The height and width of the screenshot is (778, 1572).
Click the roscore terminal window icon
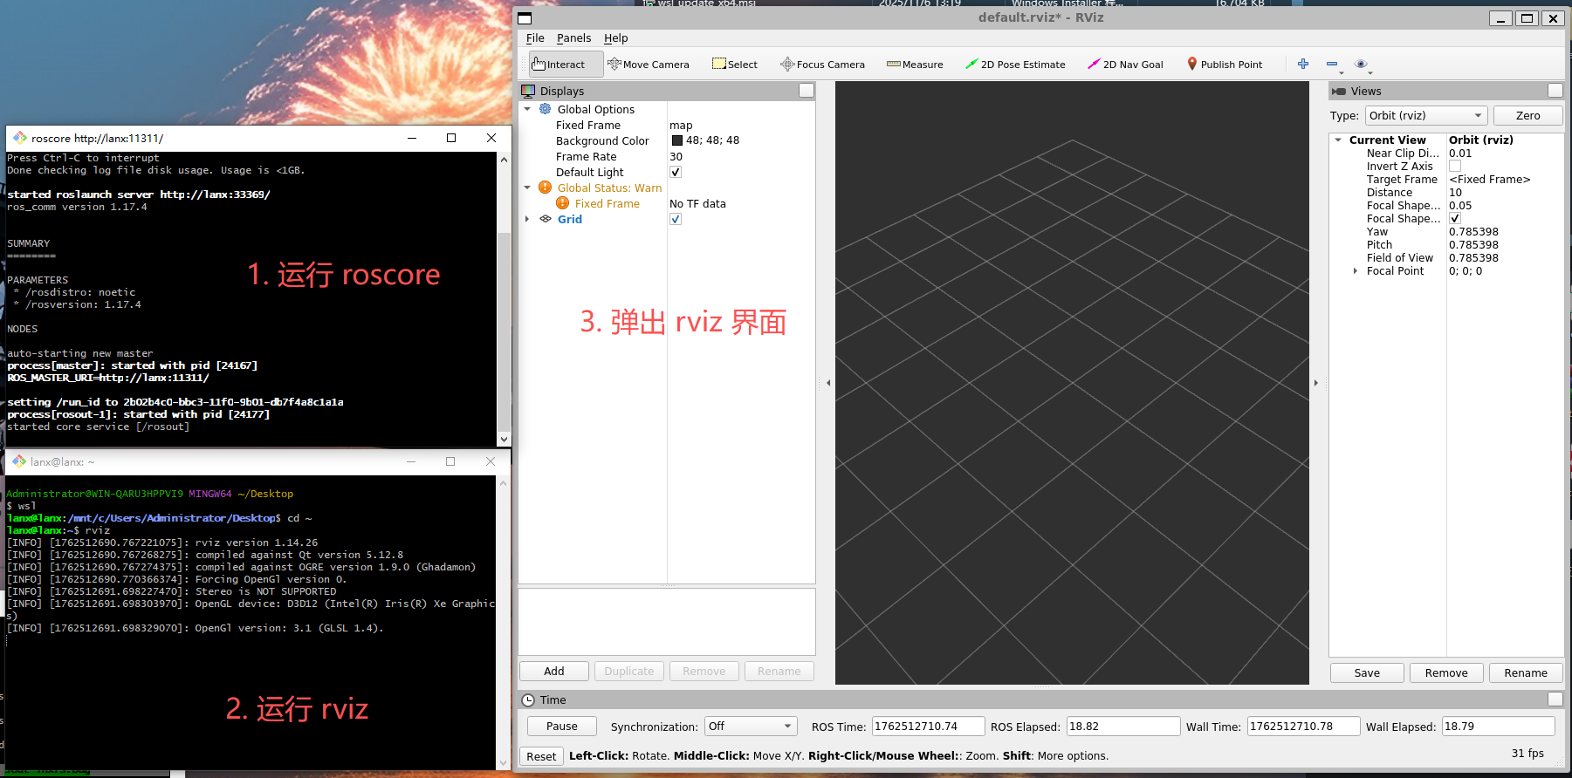(x=19, y=138)
